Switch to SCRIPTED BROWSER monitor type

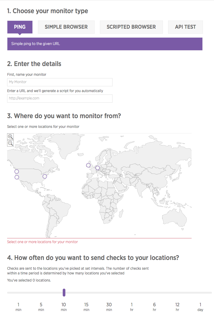coord(131,27)
